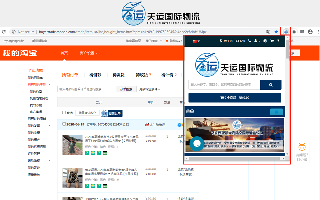
Task: Tick the checkbox for order dated 2020-06-19
Action: (64, 124)
